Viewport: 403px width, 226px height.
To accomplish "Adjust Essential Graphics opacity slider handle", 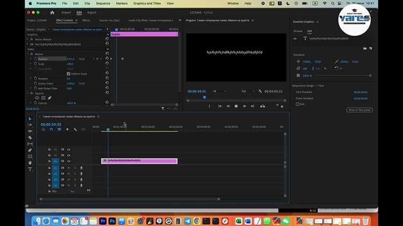I will coord(370,76).
